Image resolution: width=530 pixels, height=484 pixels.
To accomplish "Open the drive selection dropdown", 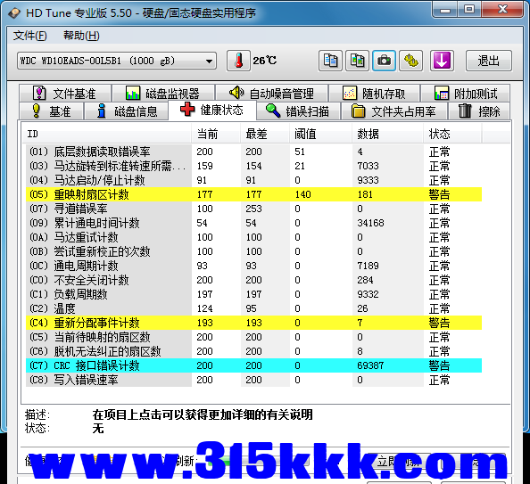I will pyautogui.click(x=117, y=61).
